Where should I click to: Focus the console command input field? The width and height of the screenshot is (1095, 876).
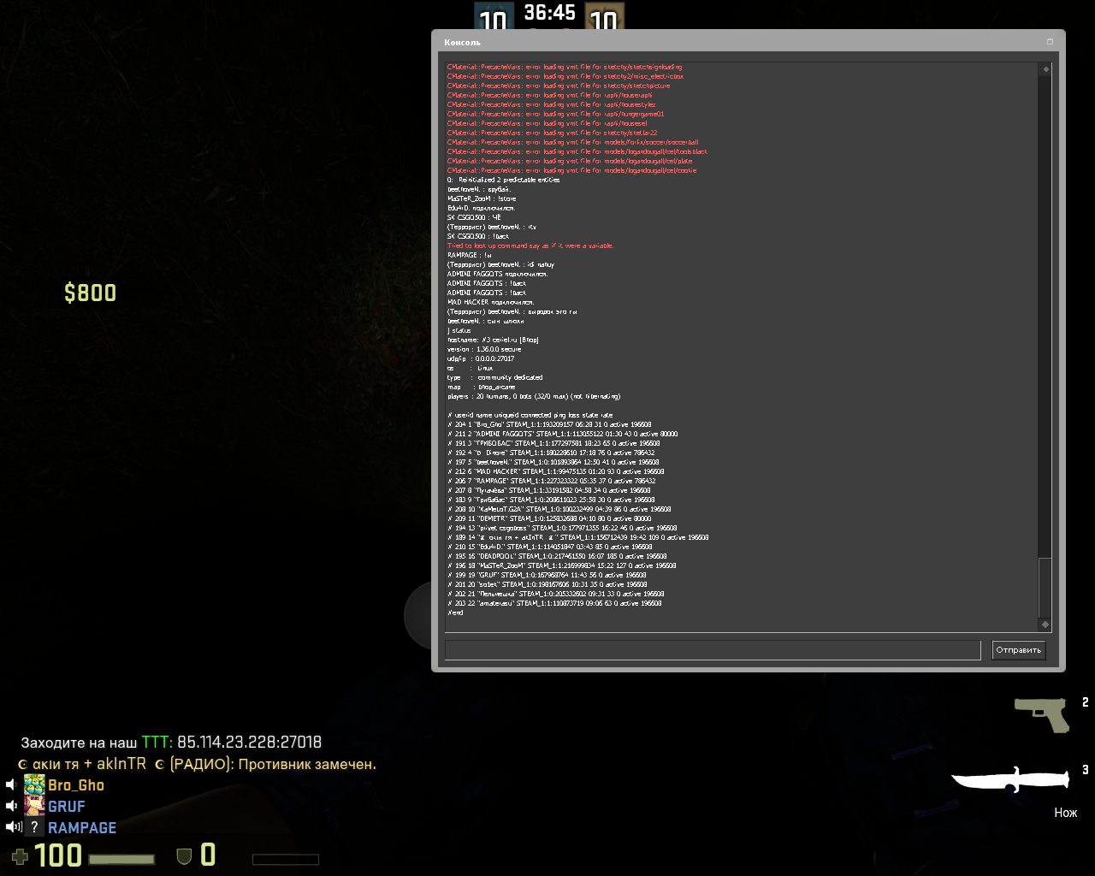point(712,650)
